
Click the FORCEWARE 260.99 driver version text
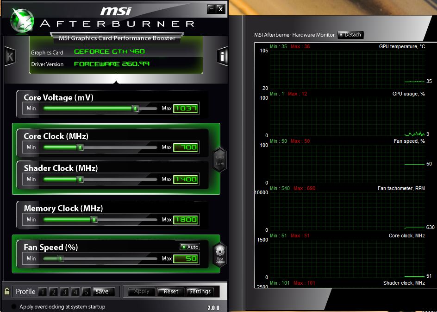(x=112, y=64)
